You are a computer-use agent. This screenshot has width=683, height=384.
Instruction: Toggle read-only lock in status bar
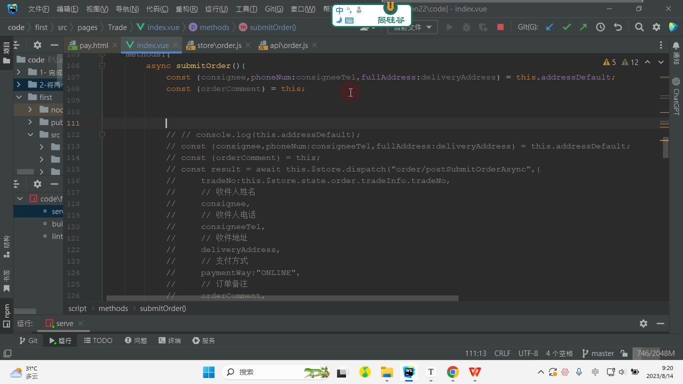(624, 353)
